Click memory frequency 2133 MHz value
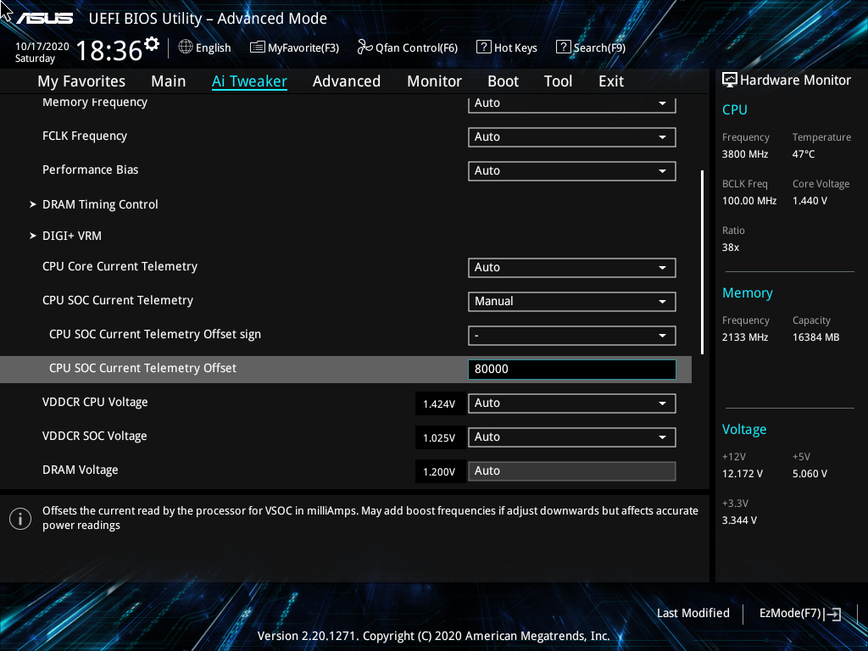This screenshot has width=868, height=651. [745, 337]
